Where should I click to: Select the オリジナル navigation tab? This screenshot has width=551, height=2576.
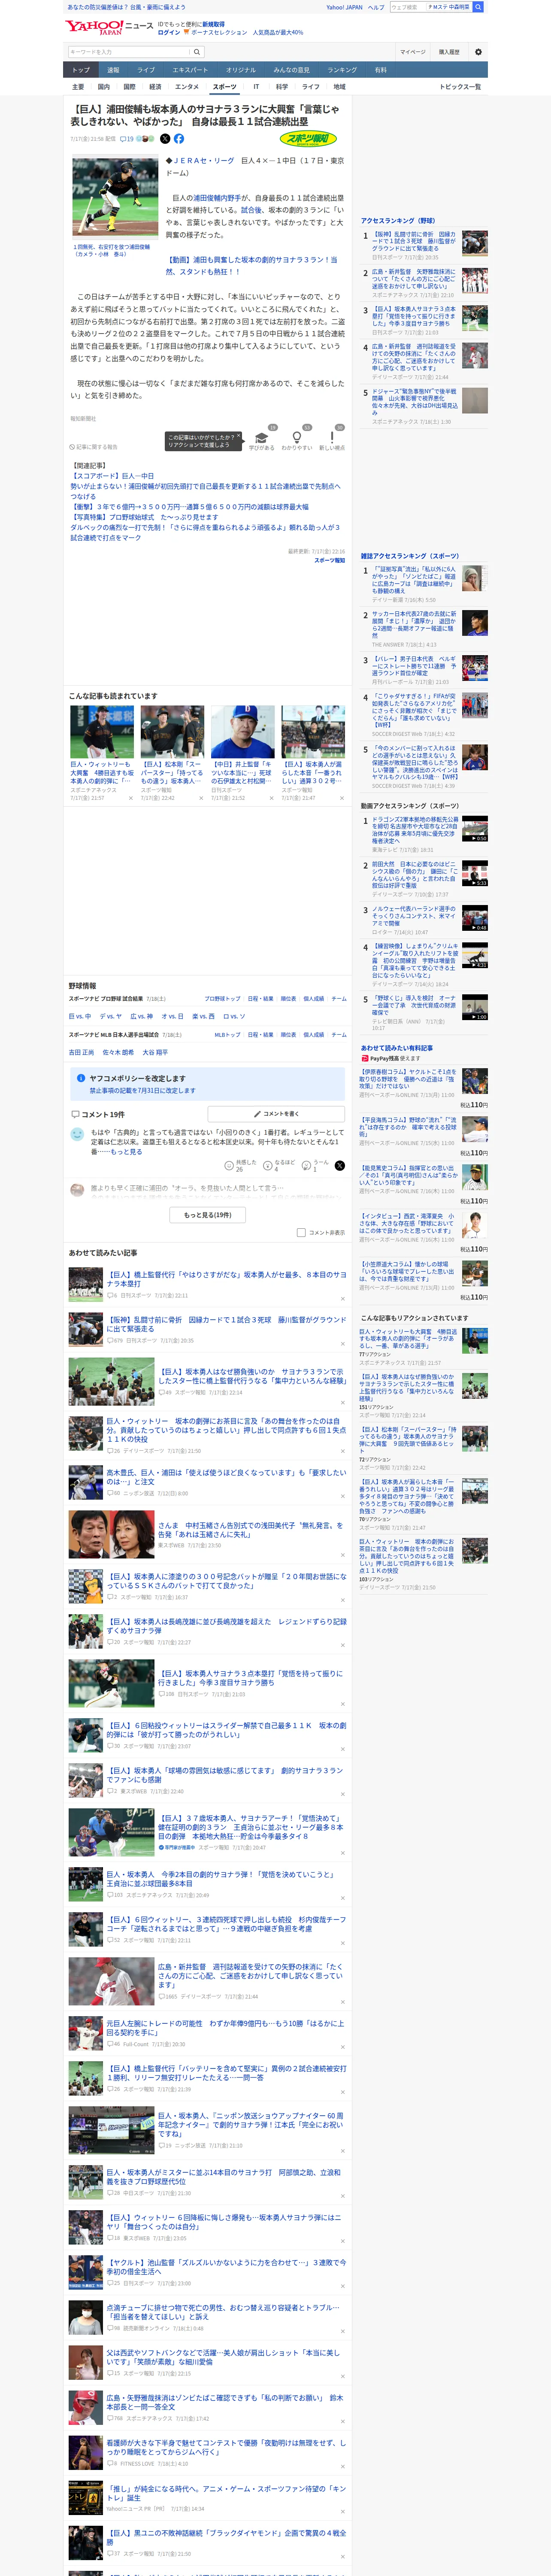pos(241,70)
